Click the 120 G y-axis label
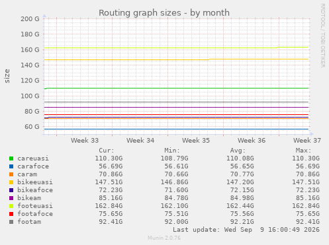 [x=30, y=81]
